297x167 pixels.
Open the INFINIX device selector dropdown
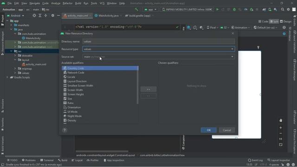point(187,9)
